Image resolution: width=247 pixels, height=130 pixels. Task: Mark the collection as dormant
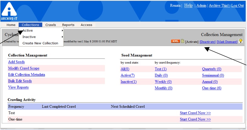[227, 42]
